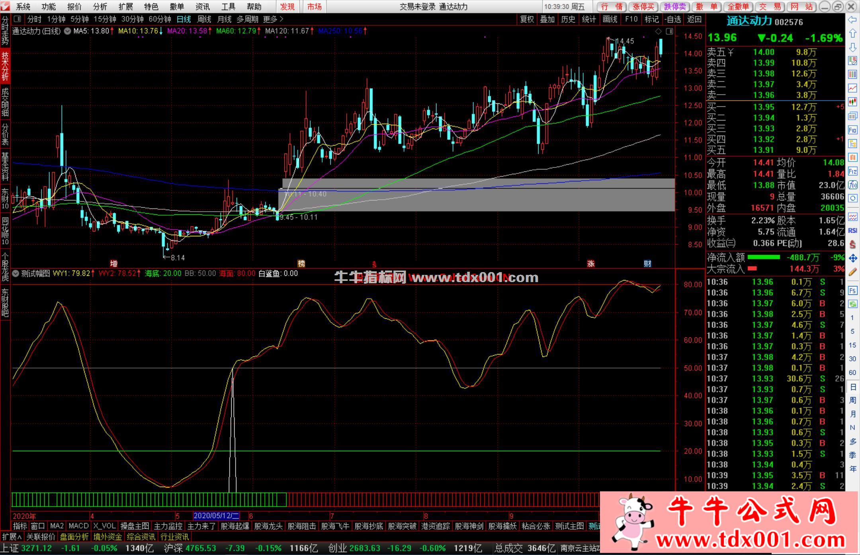The image size is (860, 555).
Task: Click the 全撤单 button
Action: pyautogui.click(x=739, y=7)
